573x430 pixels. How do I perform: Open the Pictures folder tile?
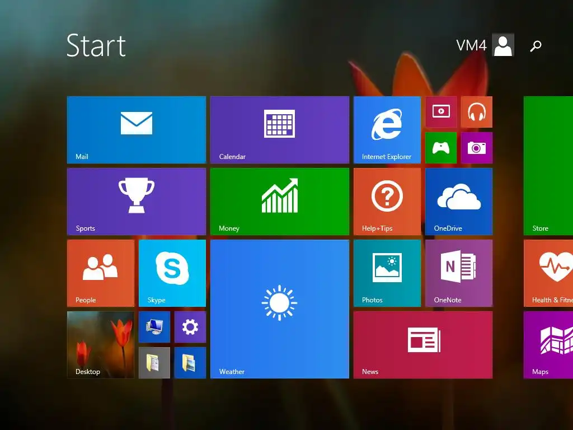point(190,363)
